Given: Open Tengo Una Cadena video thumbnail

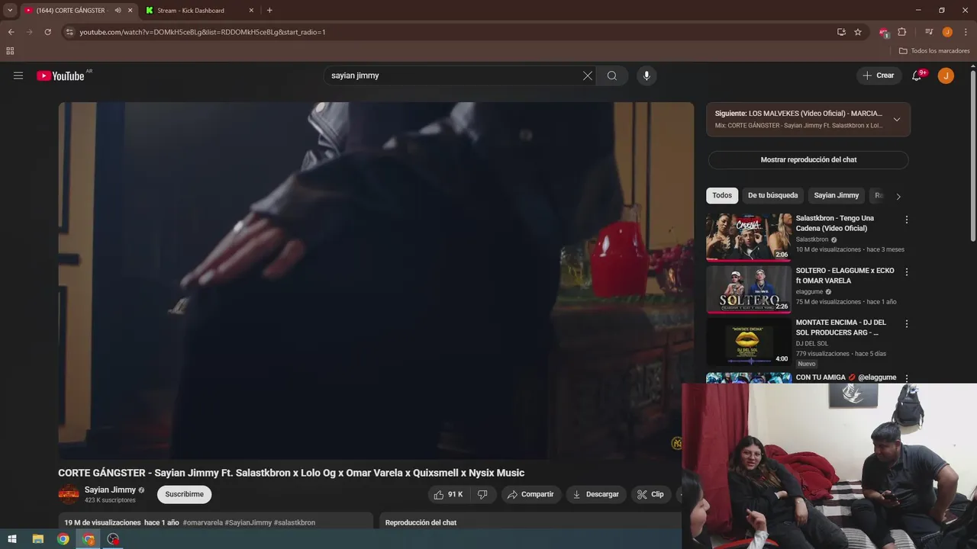Looking at the screenshot, I should (749, 237).
